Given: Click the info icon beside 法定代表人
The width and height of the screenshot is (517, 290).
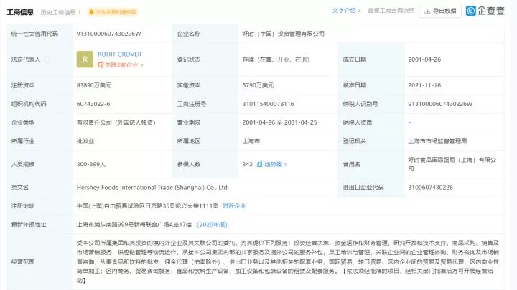Looking at the screenshot, I should coord(47,59).
